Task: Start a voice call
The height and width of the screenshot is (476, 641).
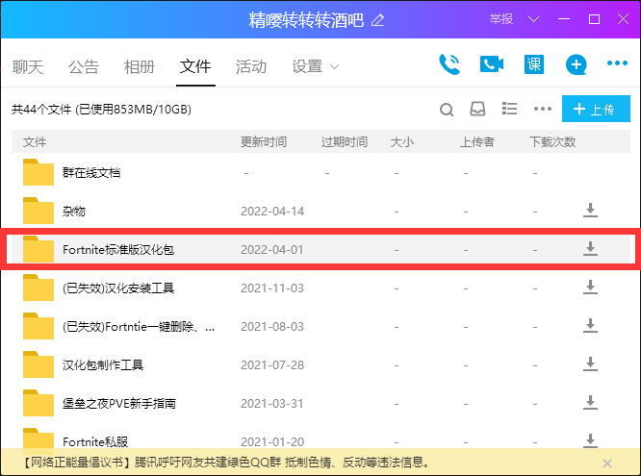Action: click(449, 64)
